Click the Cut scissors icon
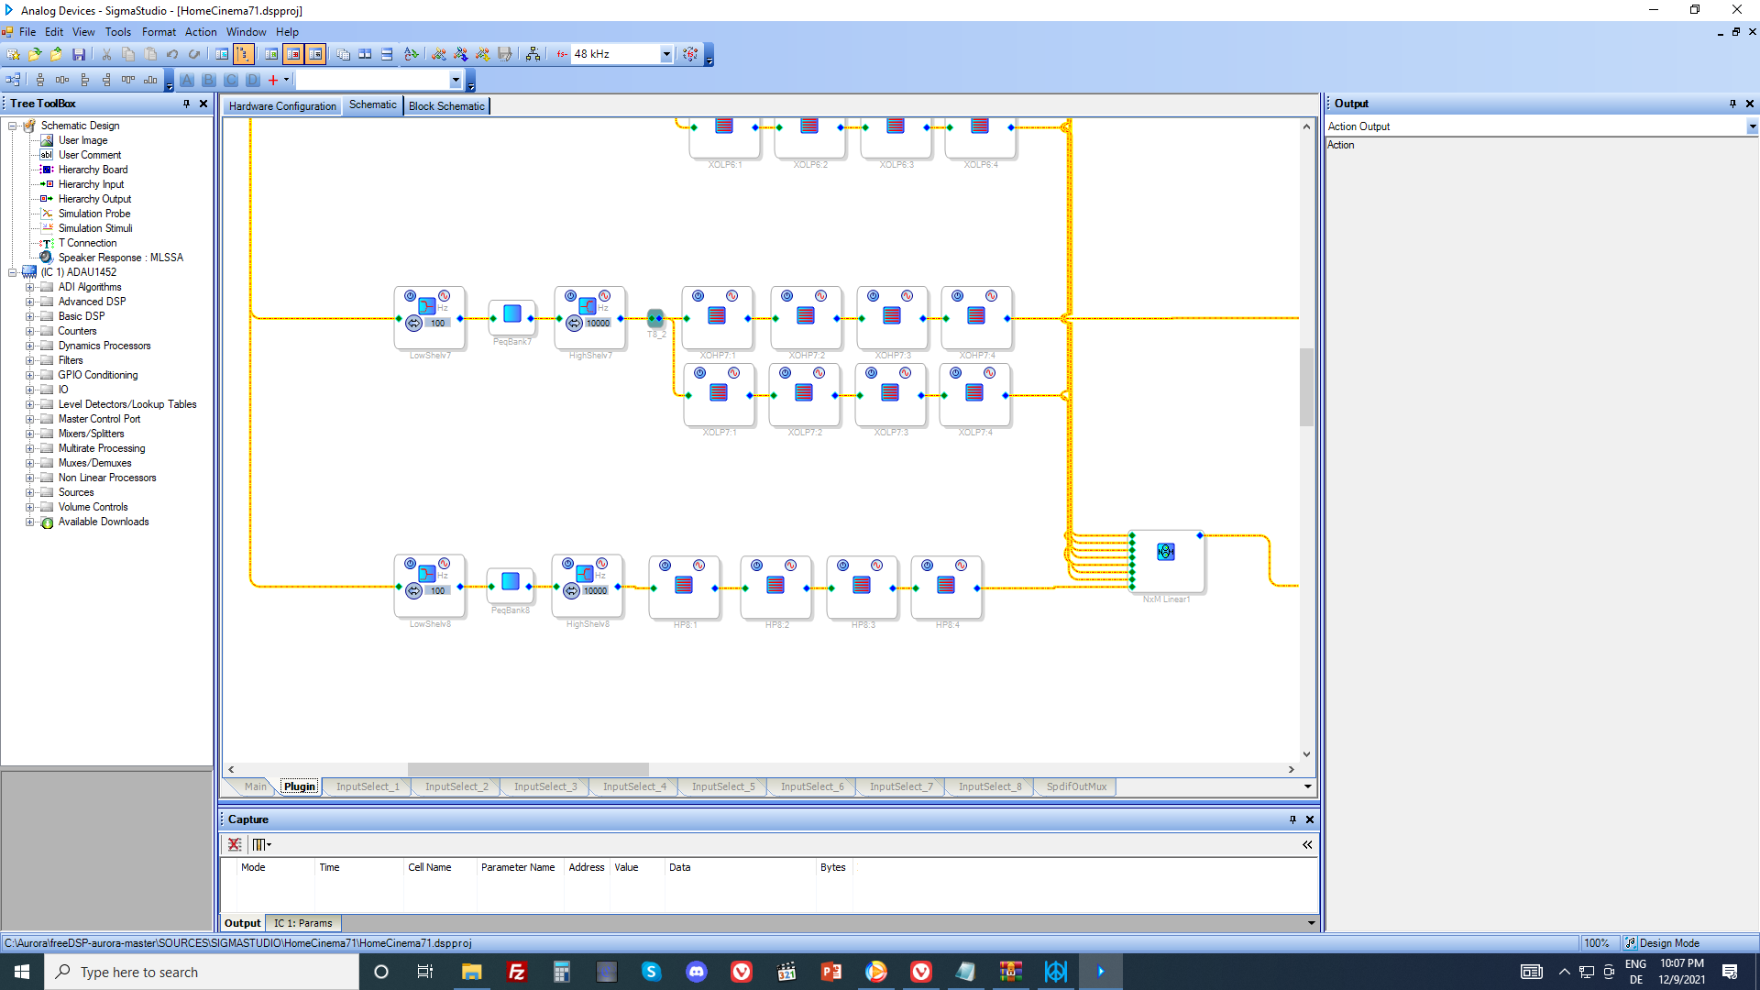 [x=106, y=54]
